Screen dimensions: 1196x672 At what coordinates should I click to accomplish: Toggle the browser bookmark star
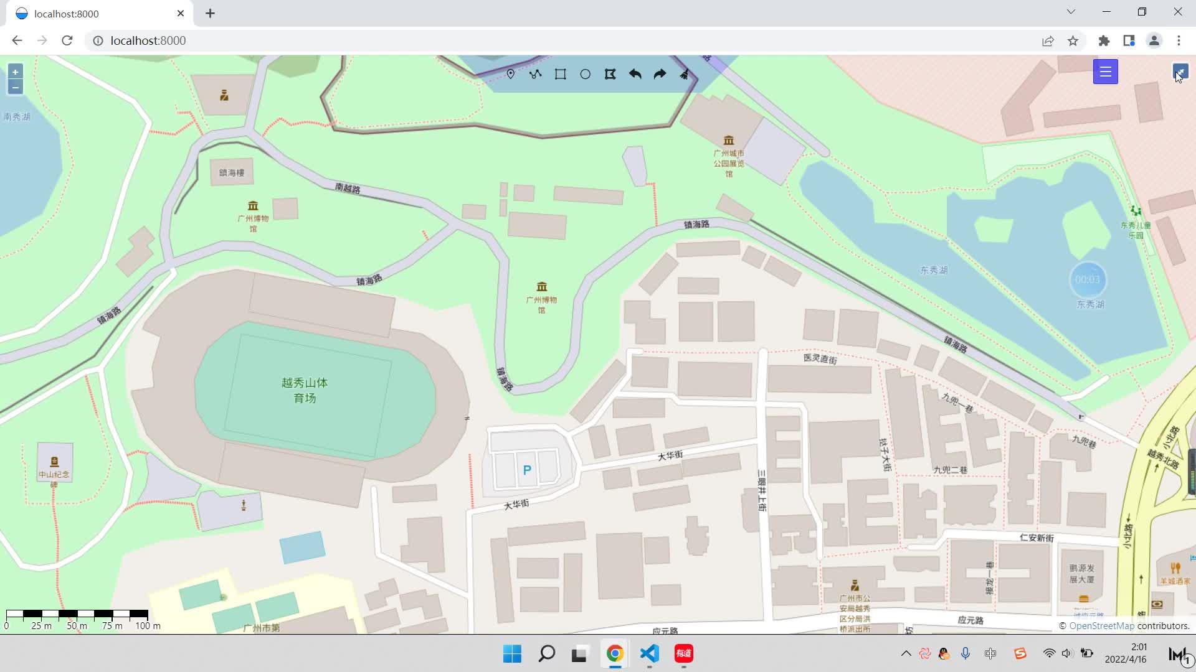point(1073,40)
